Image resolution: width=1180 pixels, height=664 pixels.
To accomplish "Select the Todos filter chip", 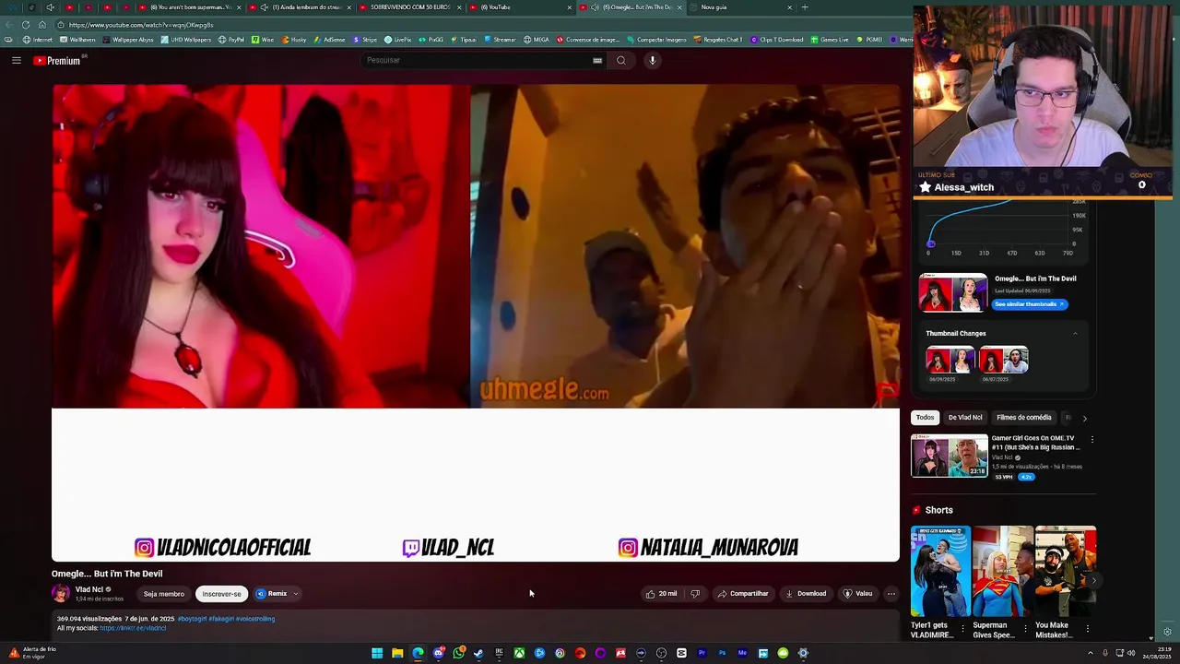I will 925,418.
